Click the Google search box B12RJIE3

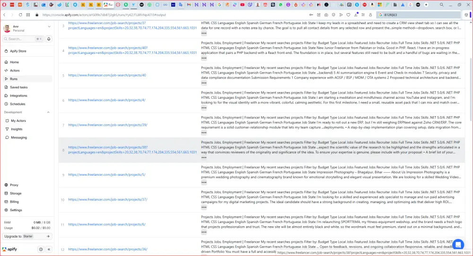(418, 15)
